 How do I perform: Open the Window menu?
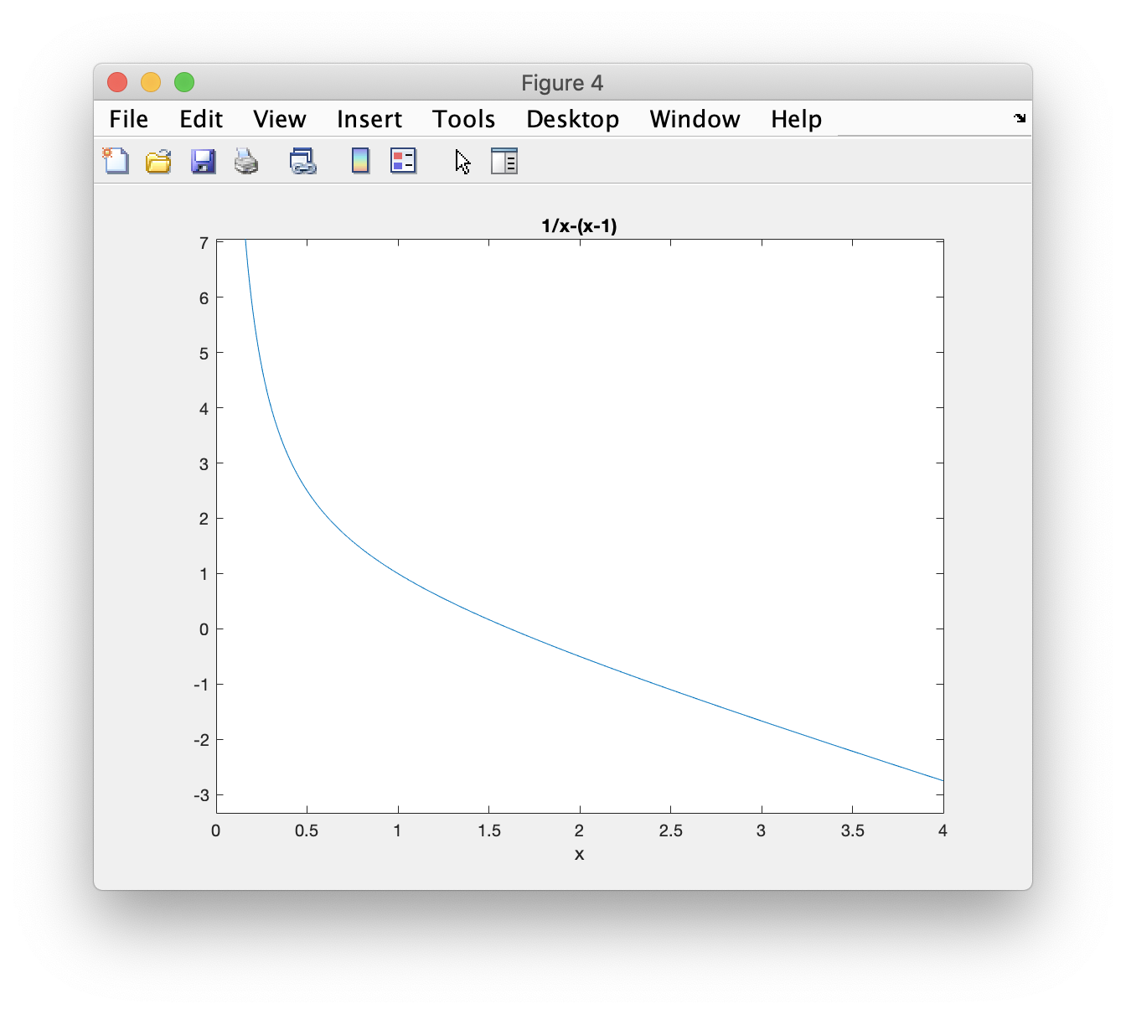(x=695, y=119)
